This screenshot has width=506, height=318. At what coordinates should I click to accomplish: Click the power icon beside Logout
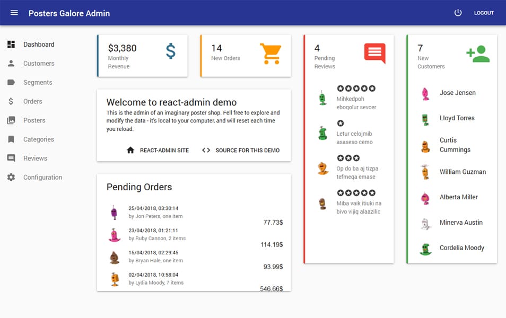(x=458, y=13)
